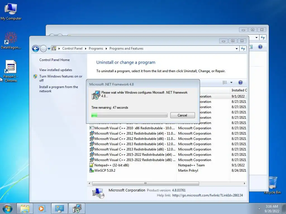This screenshot has height=214, width=286.
Task: Click the WinSCP program icon
Action: point(91,170)
